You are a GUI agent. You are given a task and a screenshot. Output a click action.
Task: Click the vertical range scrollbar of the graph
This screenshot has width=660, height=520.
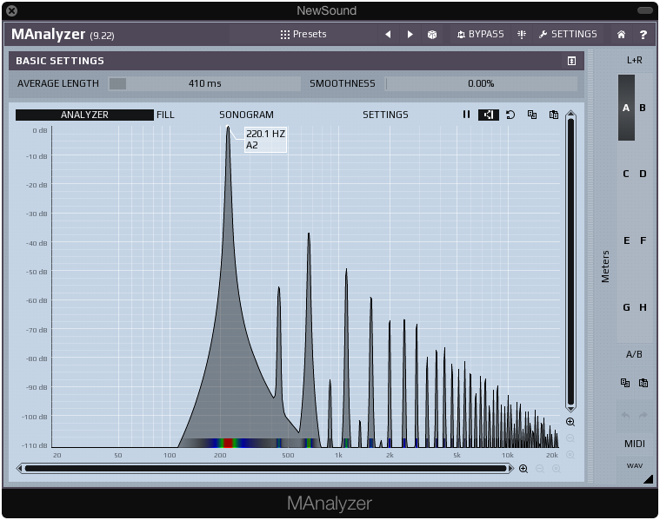coord(570,261)
